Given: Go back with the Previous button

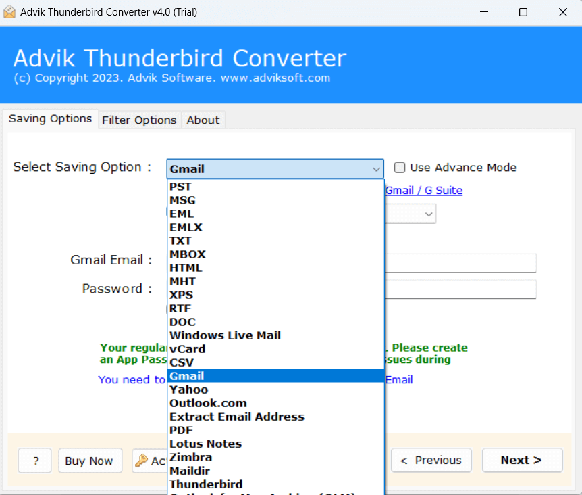Looking at the screenshot, I should coord(431,460).
